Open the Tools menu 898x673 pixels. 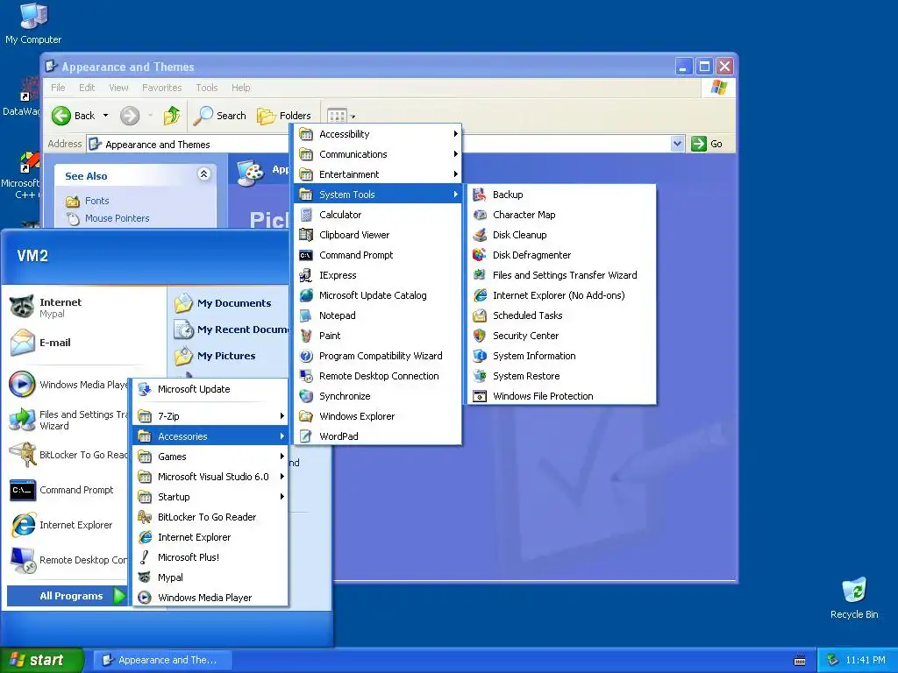click(207, 88)
